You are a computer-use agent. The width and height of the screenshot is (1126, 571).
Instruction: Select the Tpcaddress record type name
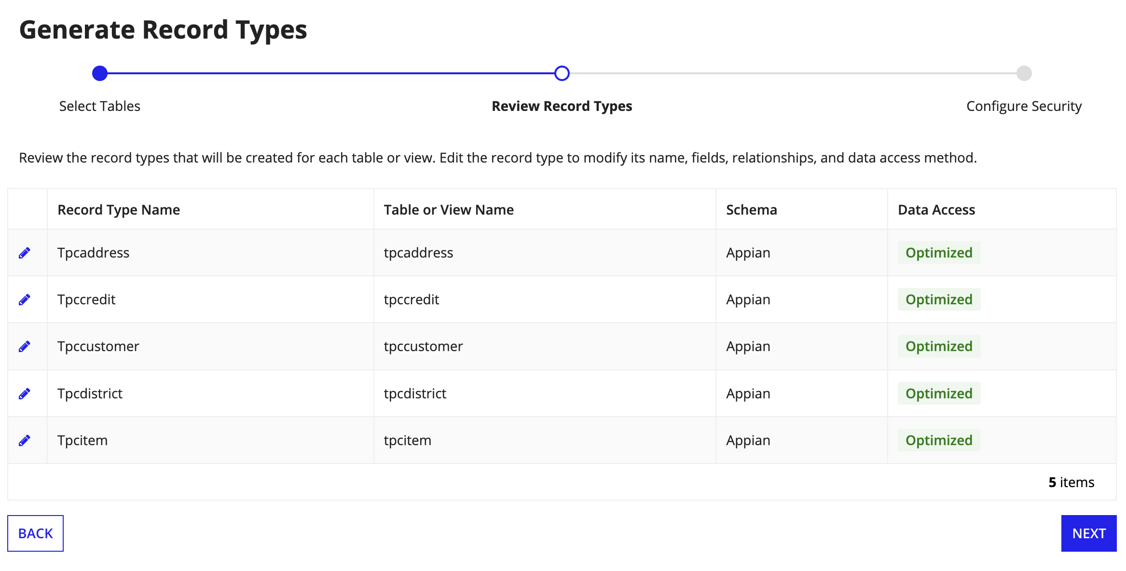tap(94, 253)
